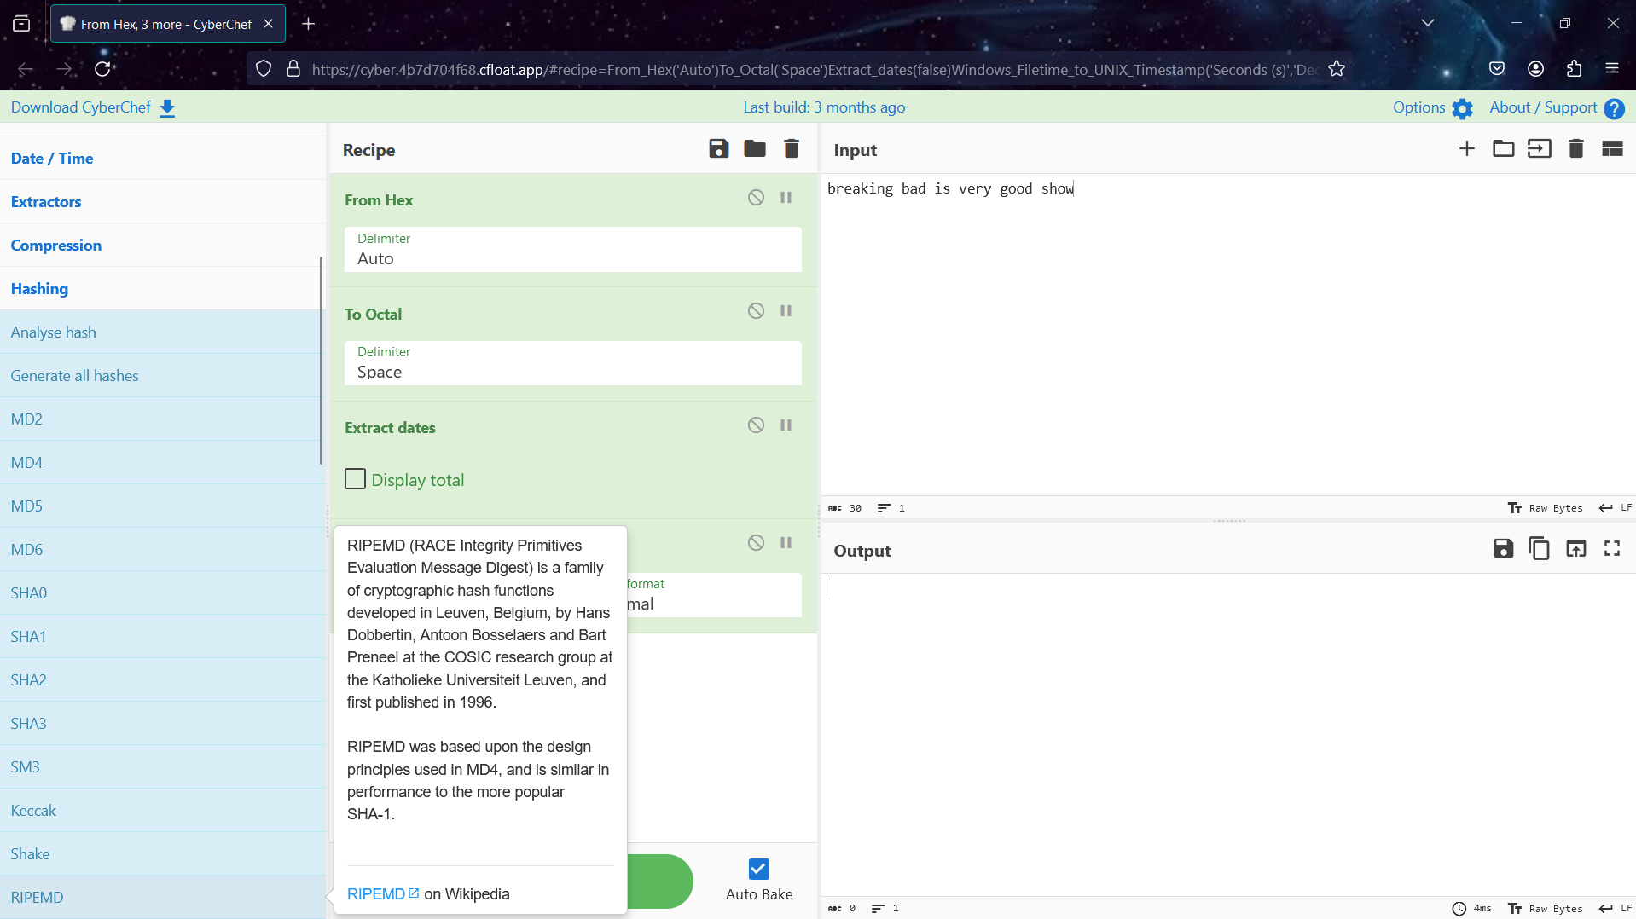
Task: Open RIPEMD Wikipedia link in popover
Action: pos(383,893)
